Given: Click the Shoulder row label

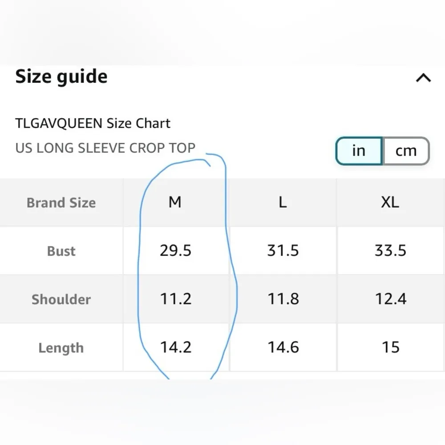Looking at the screenshot, I should click(x=61, y=299).
